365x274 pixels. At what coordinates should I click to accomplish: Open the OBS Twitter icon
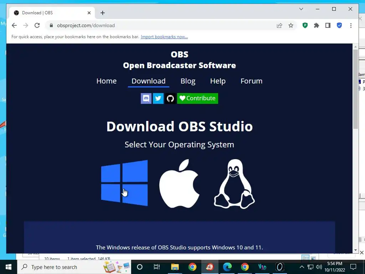[158, 98]
